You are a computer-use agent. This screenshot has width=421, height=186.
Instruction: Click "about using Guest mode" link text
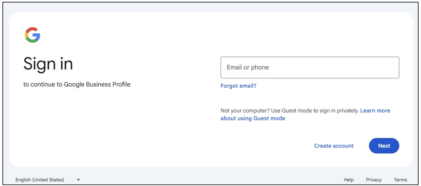point(253,118)
